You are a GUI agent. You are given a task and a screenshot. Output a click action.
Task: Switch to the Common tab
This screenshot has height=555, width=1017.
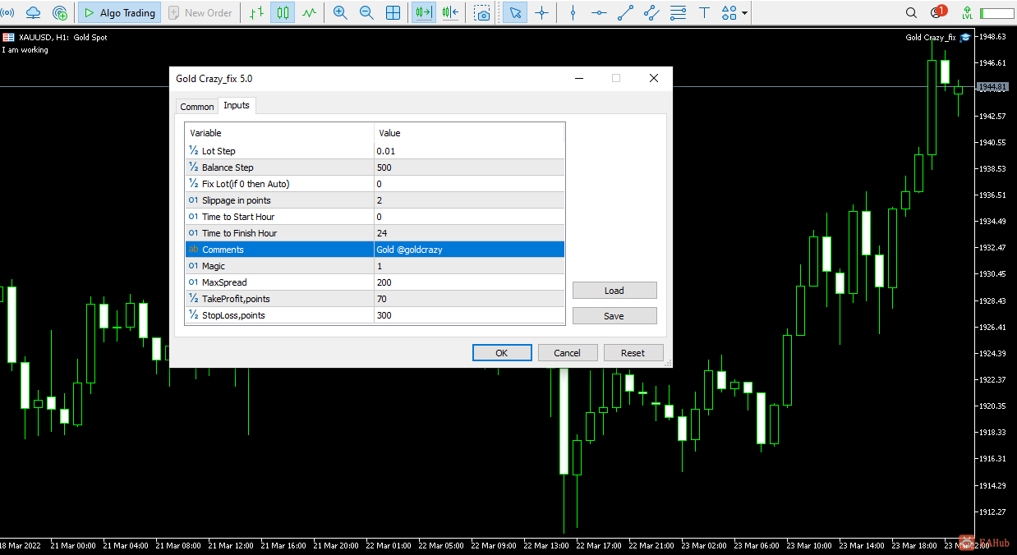[x=197, y=107]
